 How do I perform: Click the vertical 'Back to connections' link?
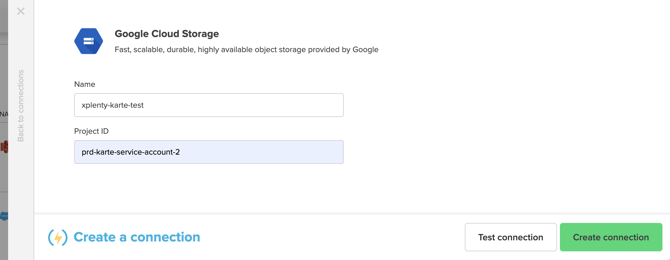pos(21,106)
